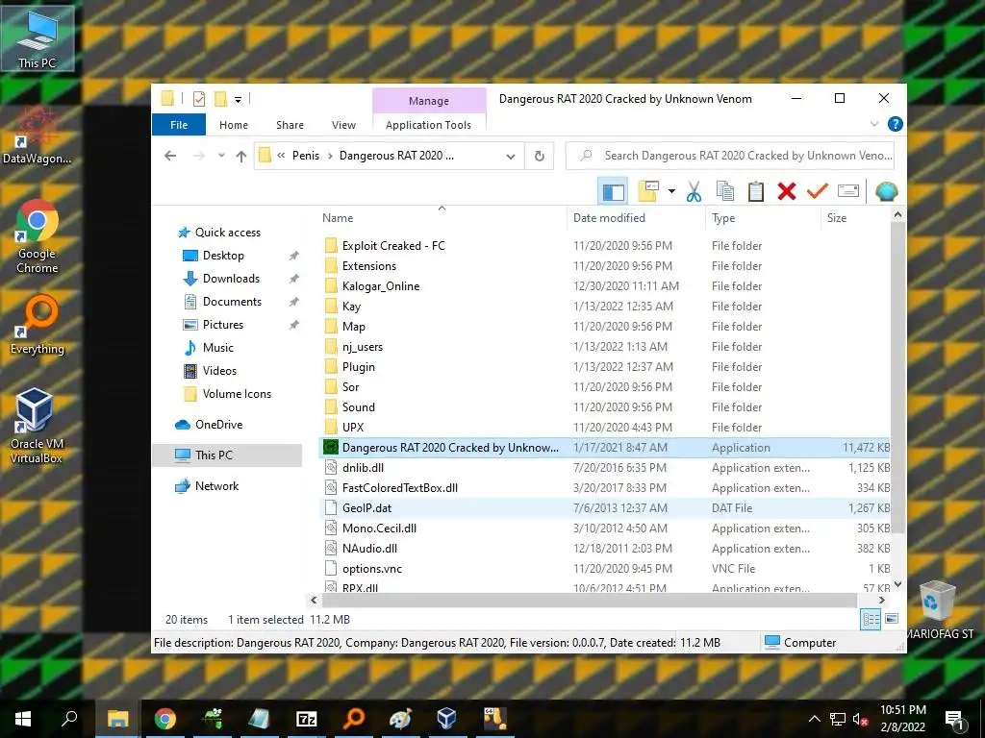Viewport: 985px width, 738px height.
Task: Open Desktop in the navigation pane
Action: click(223, 256)
